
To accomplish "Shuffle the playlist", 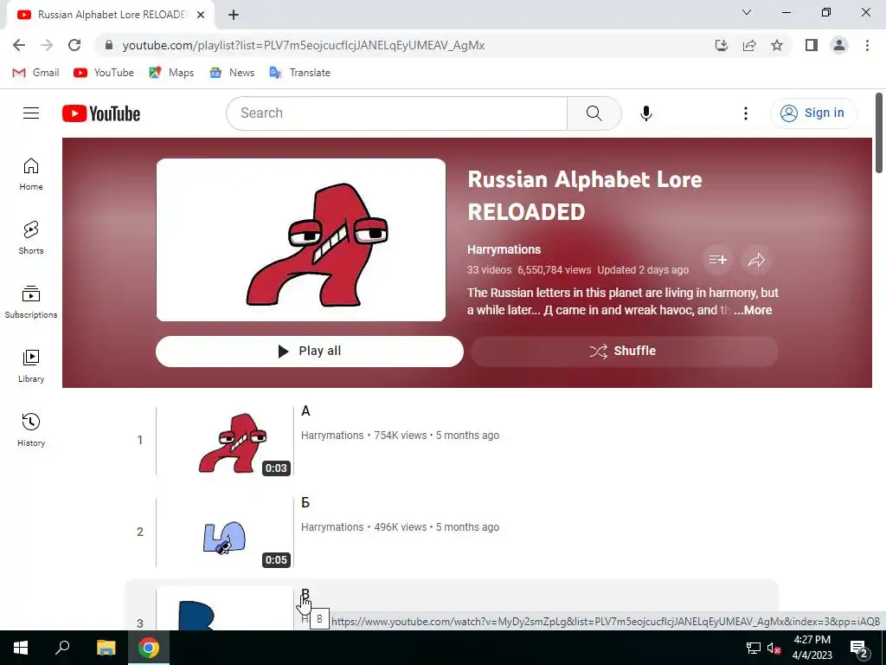I will coord(625,352).
